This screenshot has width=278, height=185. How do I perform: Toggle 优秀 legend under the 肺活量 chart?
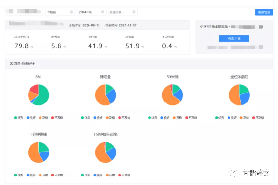[x=86, y=118]
